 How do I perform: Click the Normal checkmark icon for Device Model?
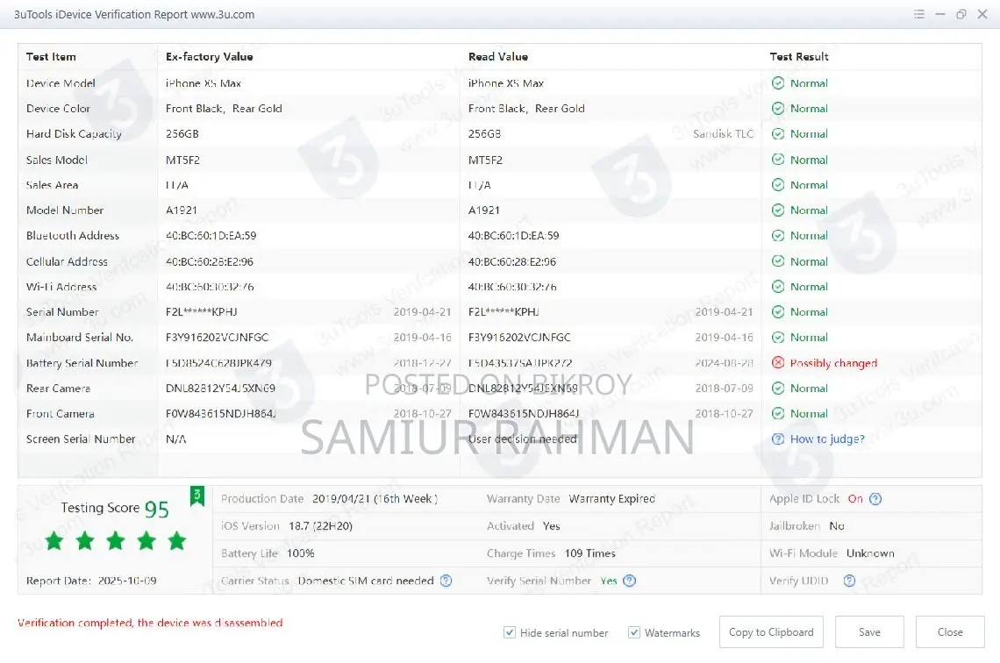coord(778,82)
